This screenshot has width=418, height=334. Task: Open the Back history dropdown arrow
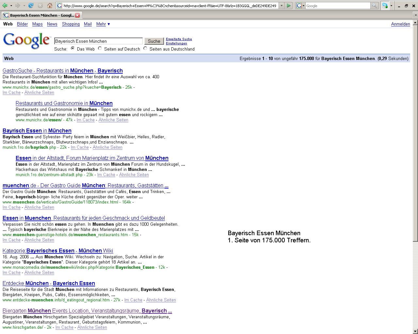click(11, 6)
